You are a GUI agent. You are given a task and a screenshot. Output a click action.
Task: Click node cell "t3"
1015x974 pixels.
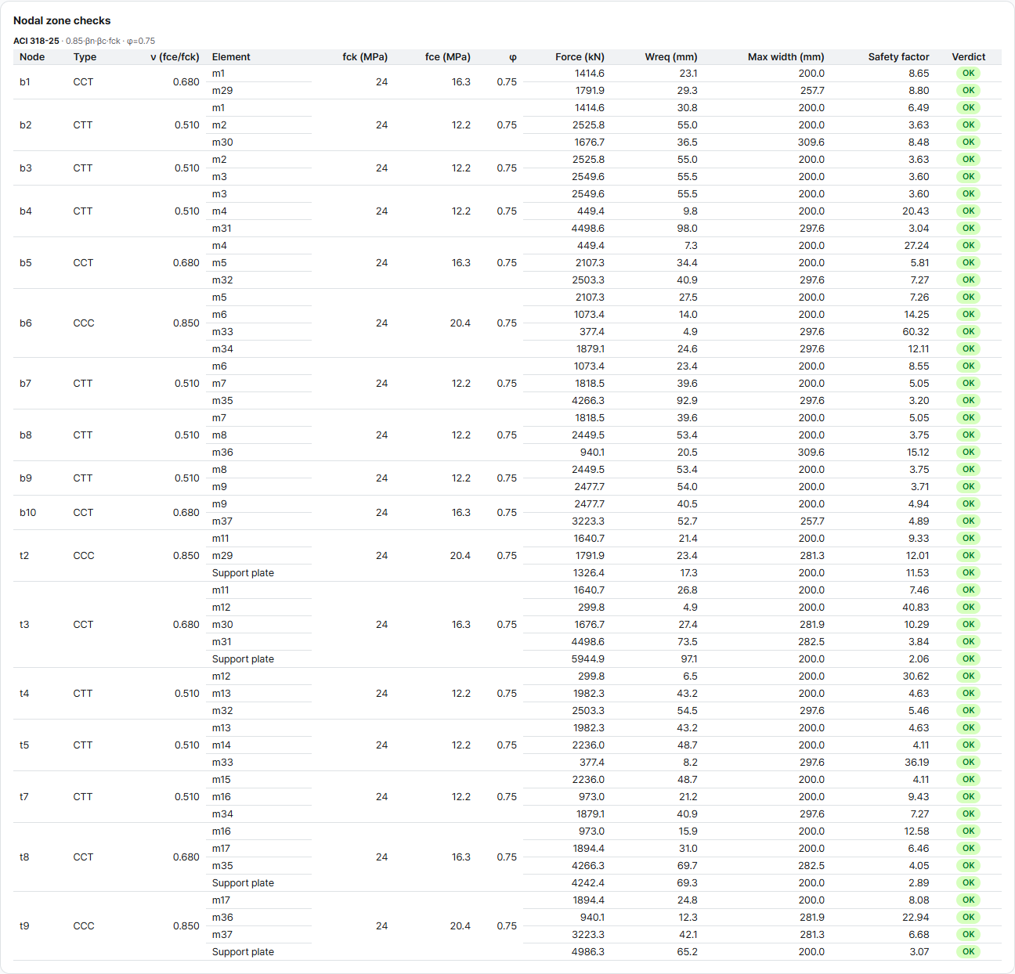(24, 624)
